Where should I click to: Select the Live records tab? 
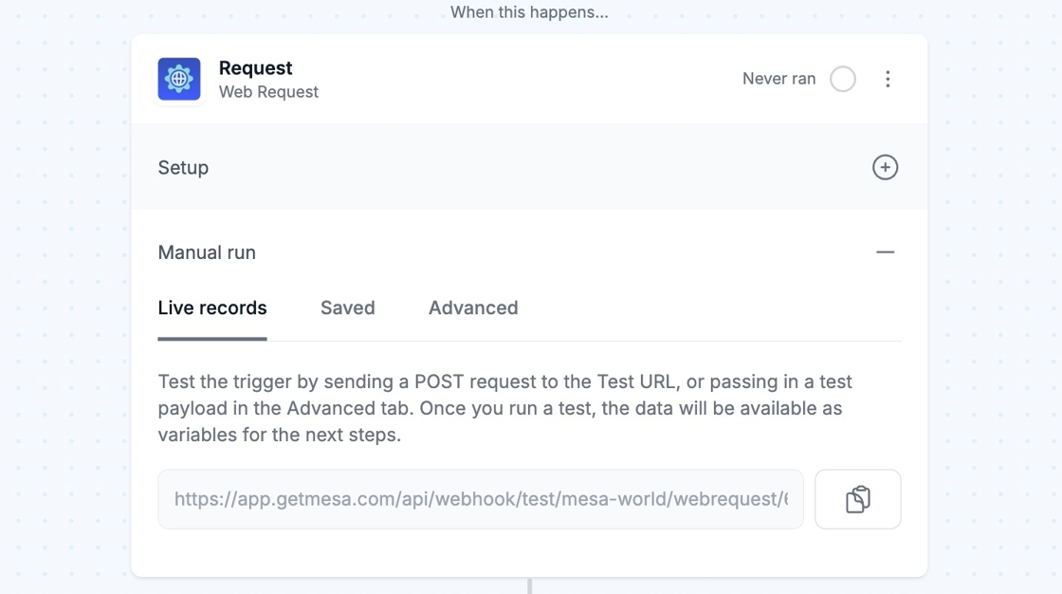[212, 307]
